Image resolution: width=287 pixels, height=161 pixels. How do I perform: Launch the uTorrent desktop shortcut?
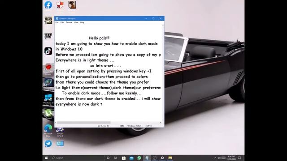pyautogui.click(x=48, y=113)
